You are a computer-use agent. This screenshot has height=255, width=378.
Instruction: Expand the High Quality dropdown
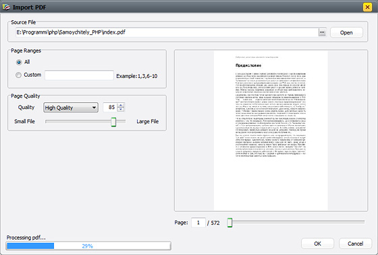tap(71, 108)
